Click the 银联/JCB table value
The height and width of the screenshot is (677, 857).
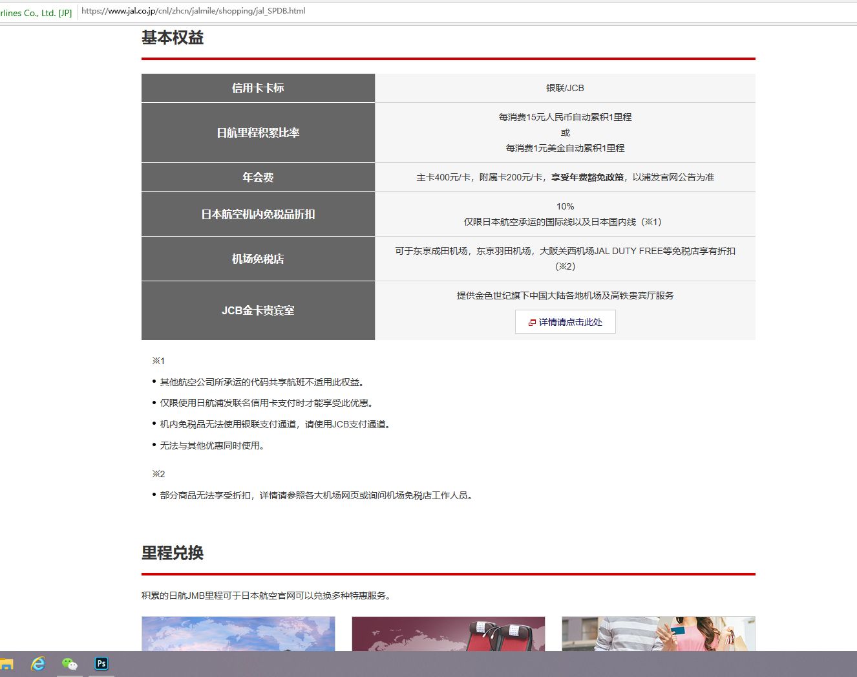(x=565, y=88)
